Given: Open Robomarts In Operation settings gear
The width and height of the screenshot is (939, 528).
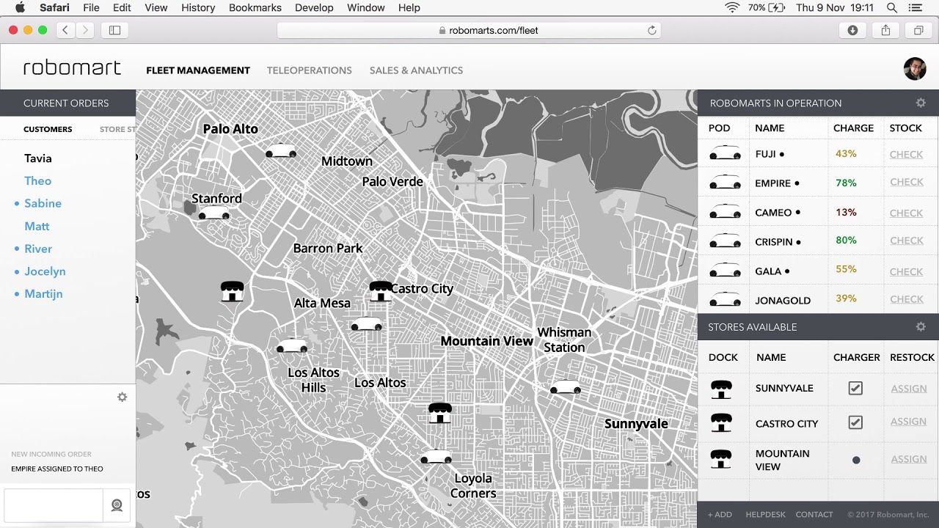Looking at the screenshot, I should 921,103.
